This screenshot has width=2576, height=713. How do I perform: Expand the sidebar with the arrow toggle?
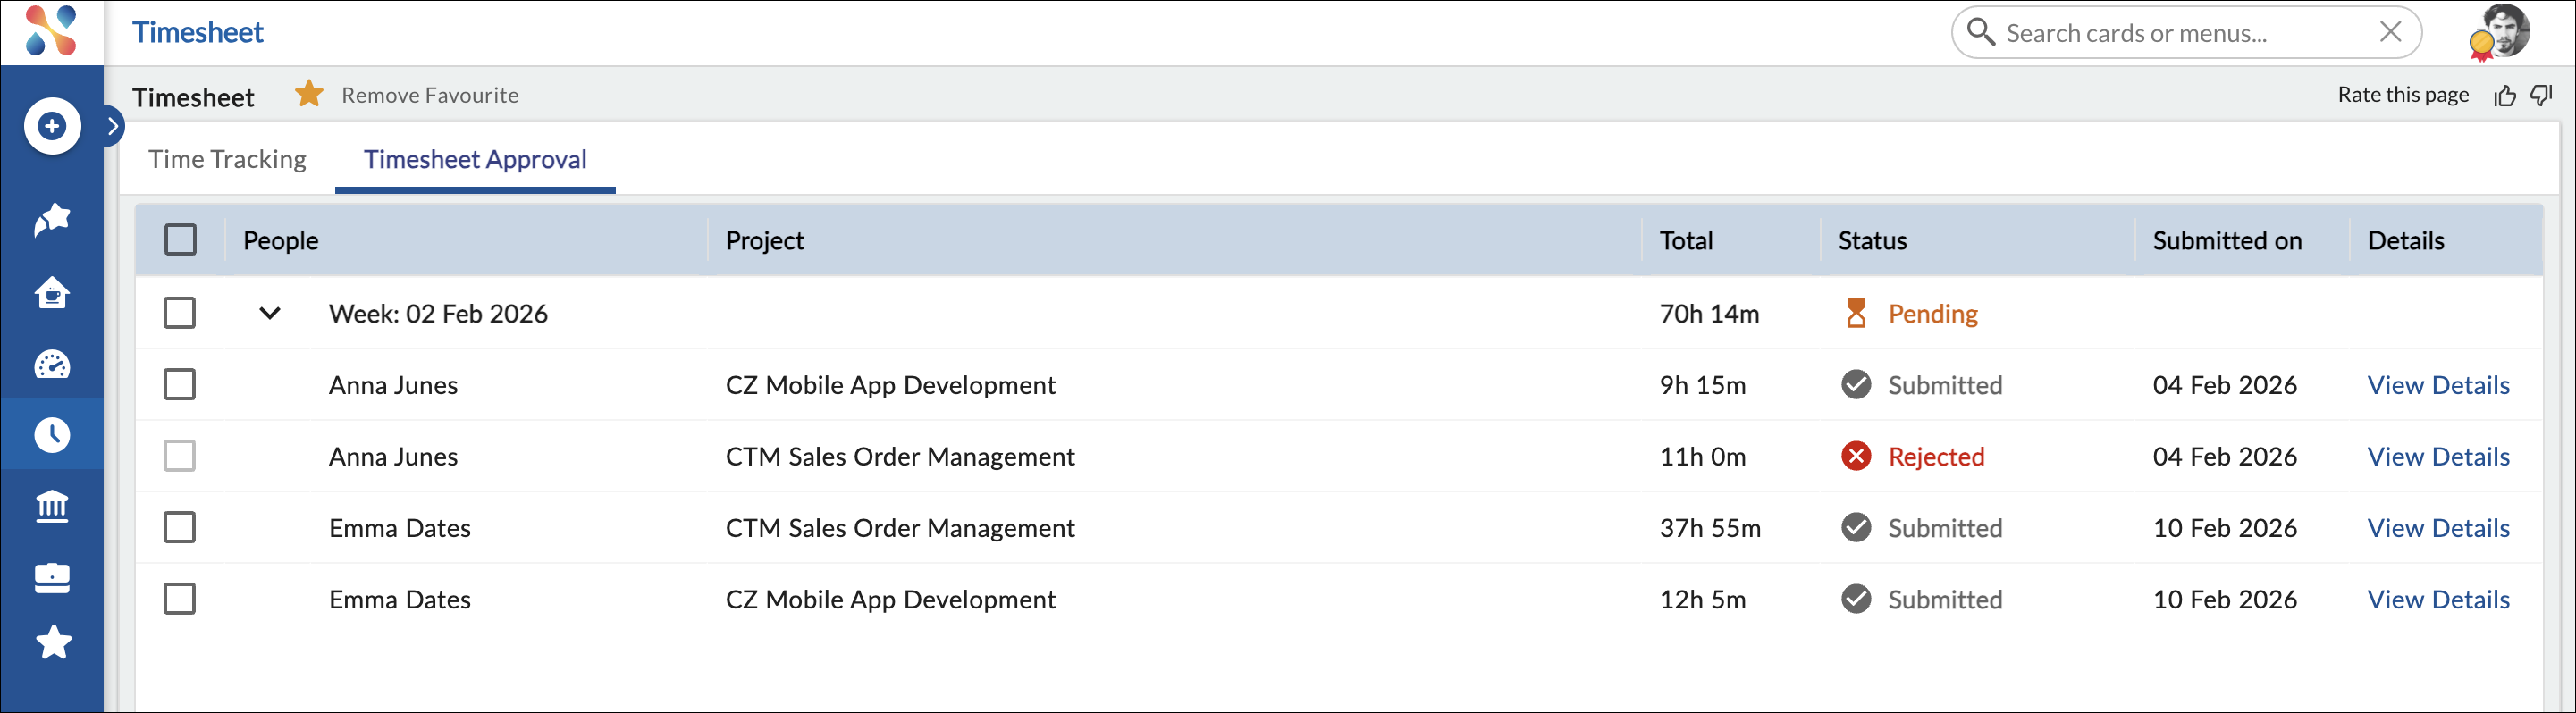(x=113, y=126)
